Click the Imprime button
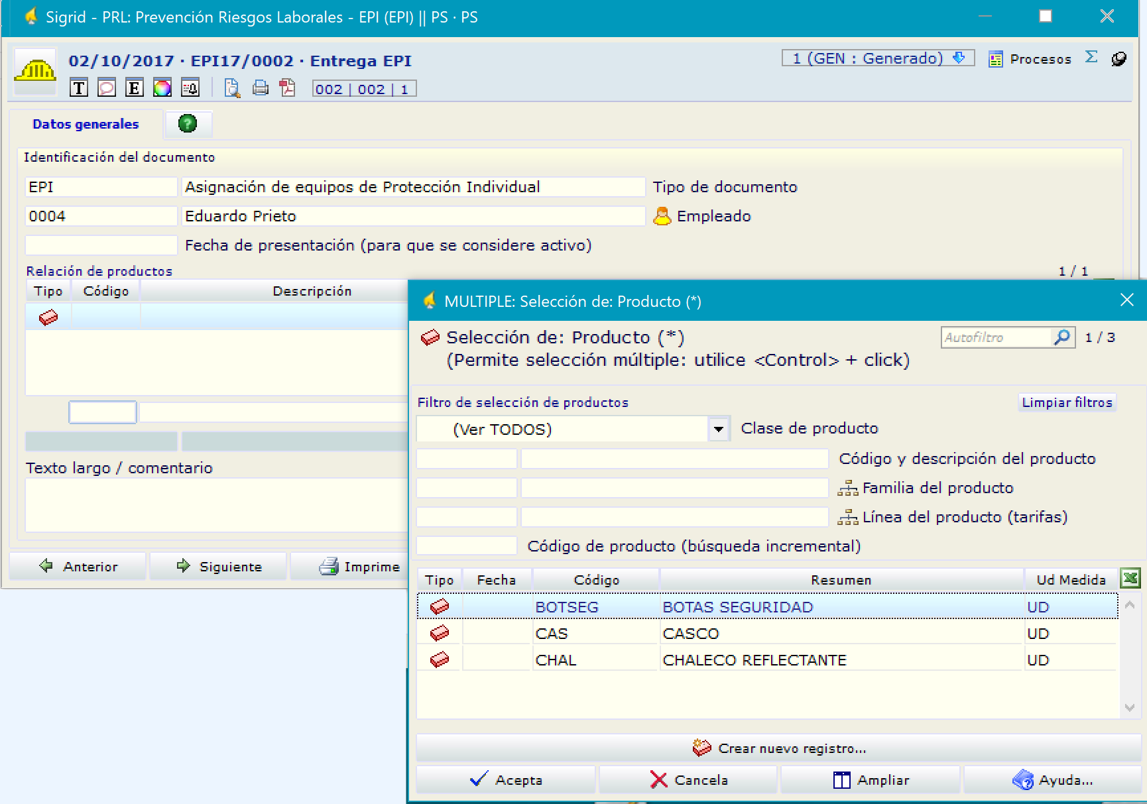This screenshot has height=804, width=1147. tap(349, 567)
